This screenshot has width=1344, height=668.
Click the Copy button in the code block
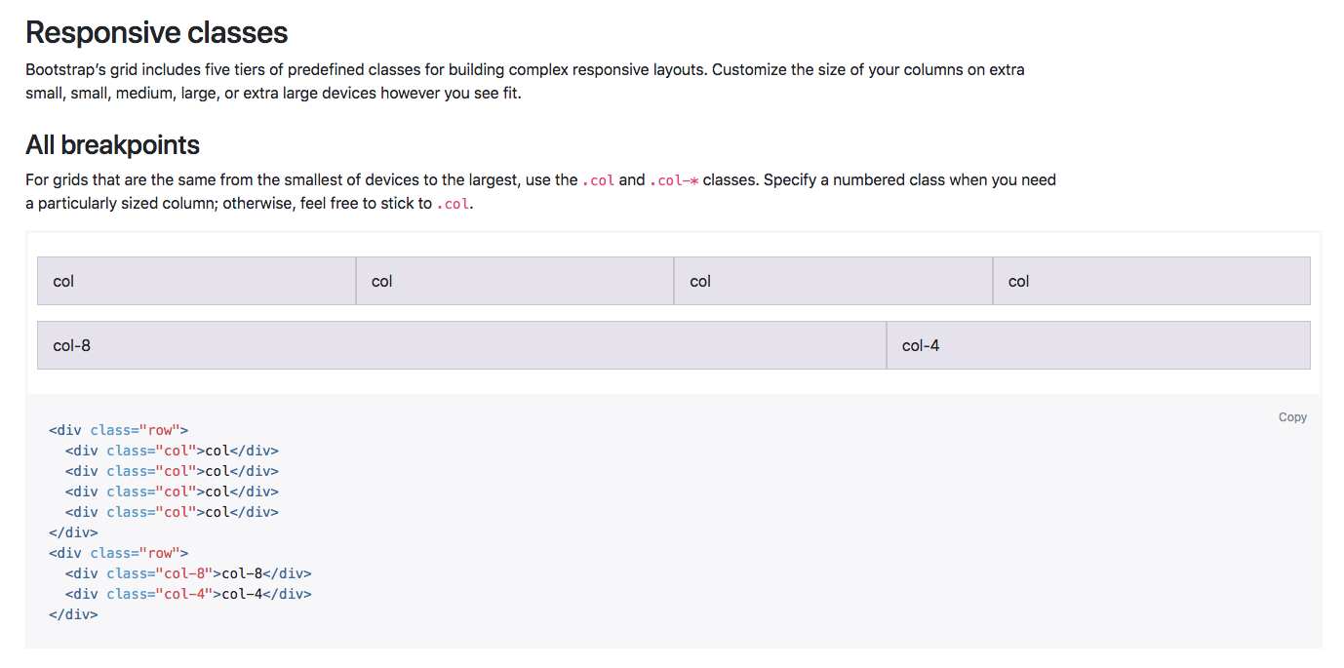coord(1291,417)
